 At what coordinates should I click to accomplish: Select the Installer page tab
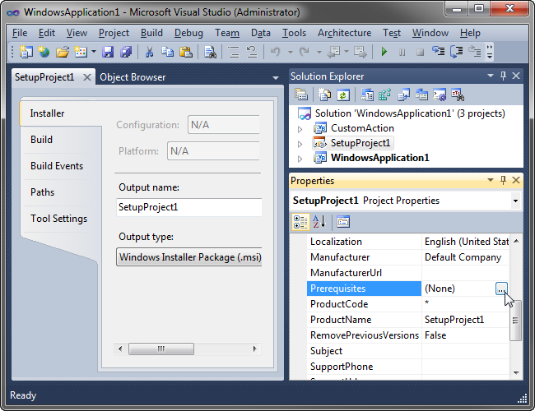(x=47, y=113)
